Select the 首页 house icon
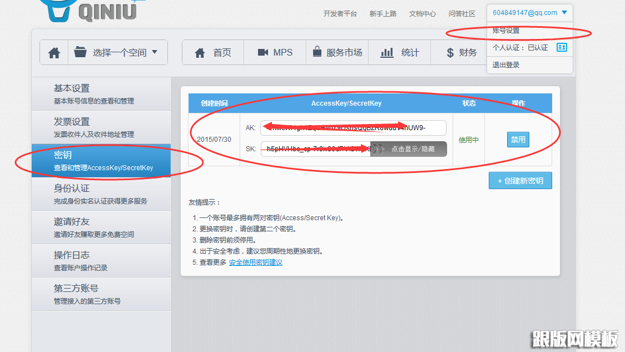Screen dimensions: 625x352 pos(200,52)
